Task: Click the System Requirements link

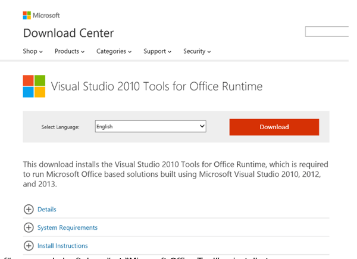Action: pos(67,228)
